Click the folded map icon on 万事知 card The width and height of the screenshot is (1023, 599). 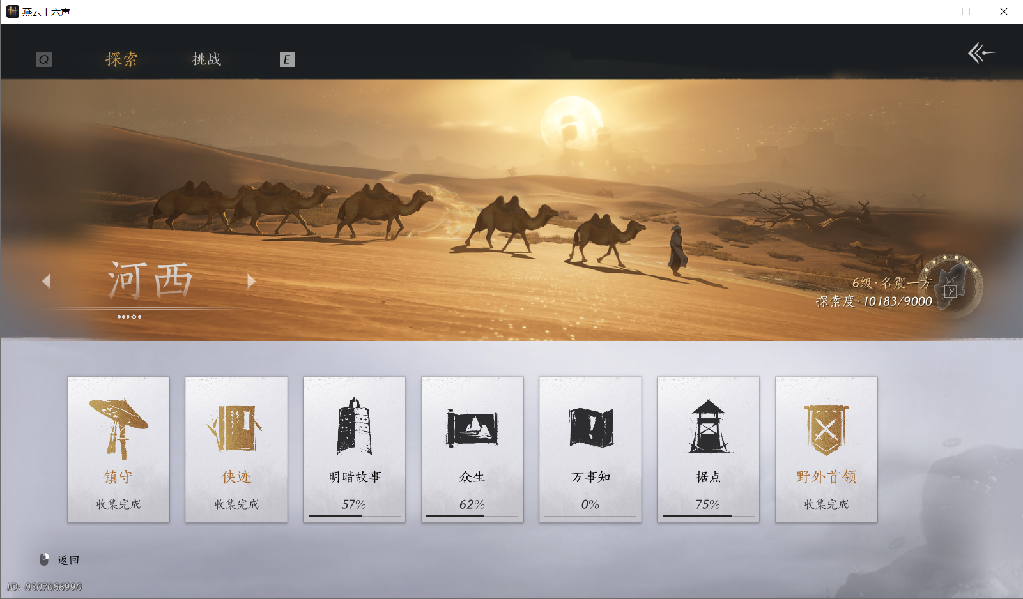[x=591, y=427]
